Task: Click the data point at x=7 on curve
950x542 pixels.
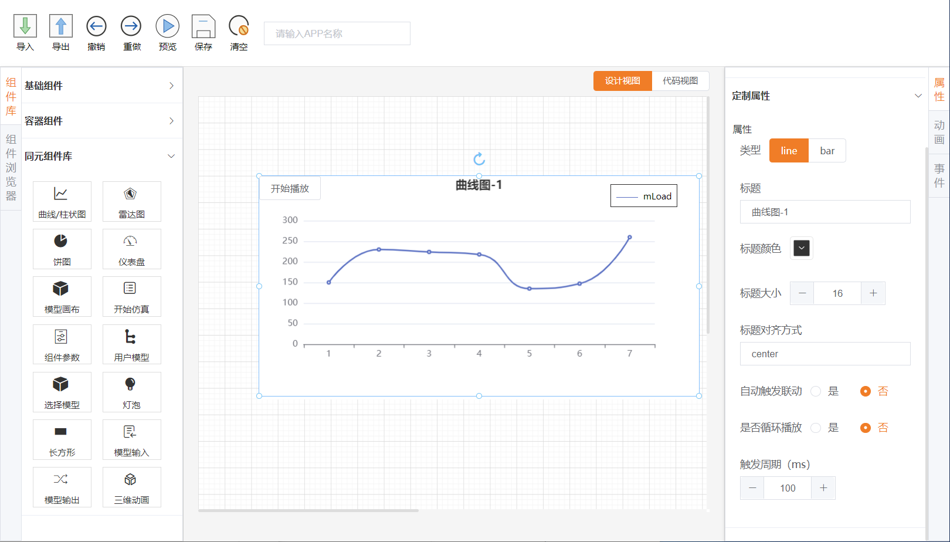Action: coord(630,237)
